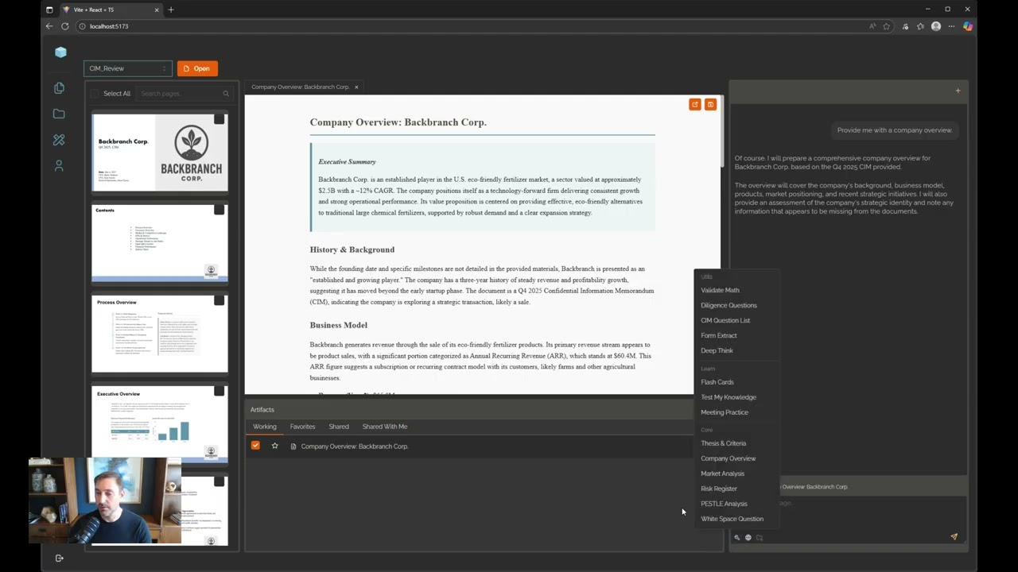Click the plus icon to start new chat
Image resolution: width=1018 pixels, height=572 pixels.
tap(958, 91)
